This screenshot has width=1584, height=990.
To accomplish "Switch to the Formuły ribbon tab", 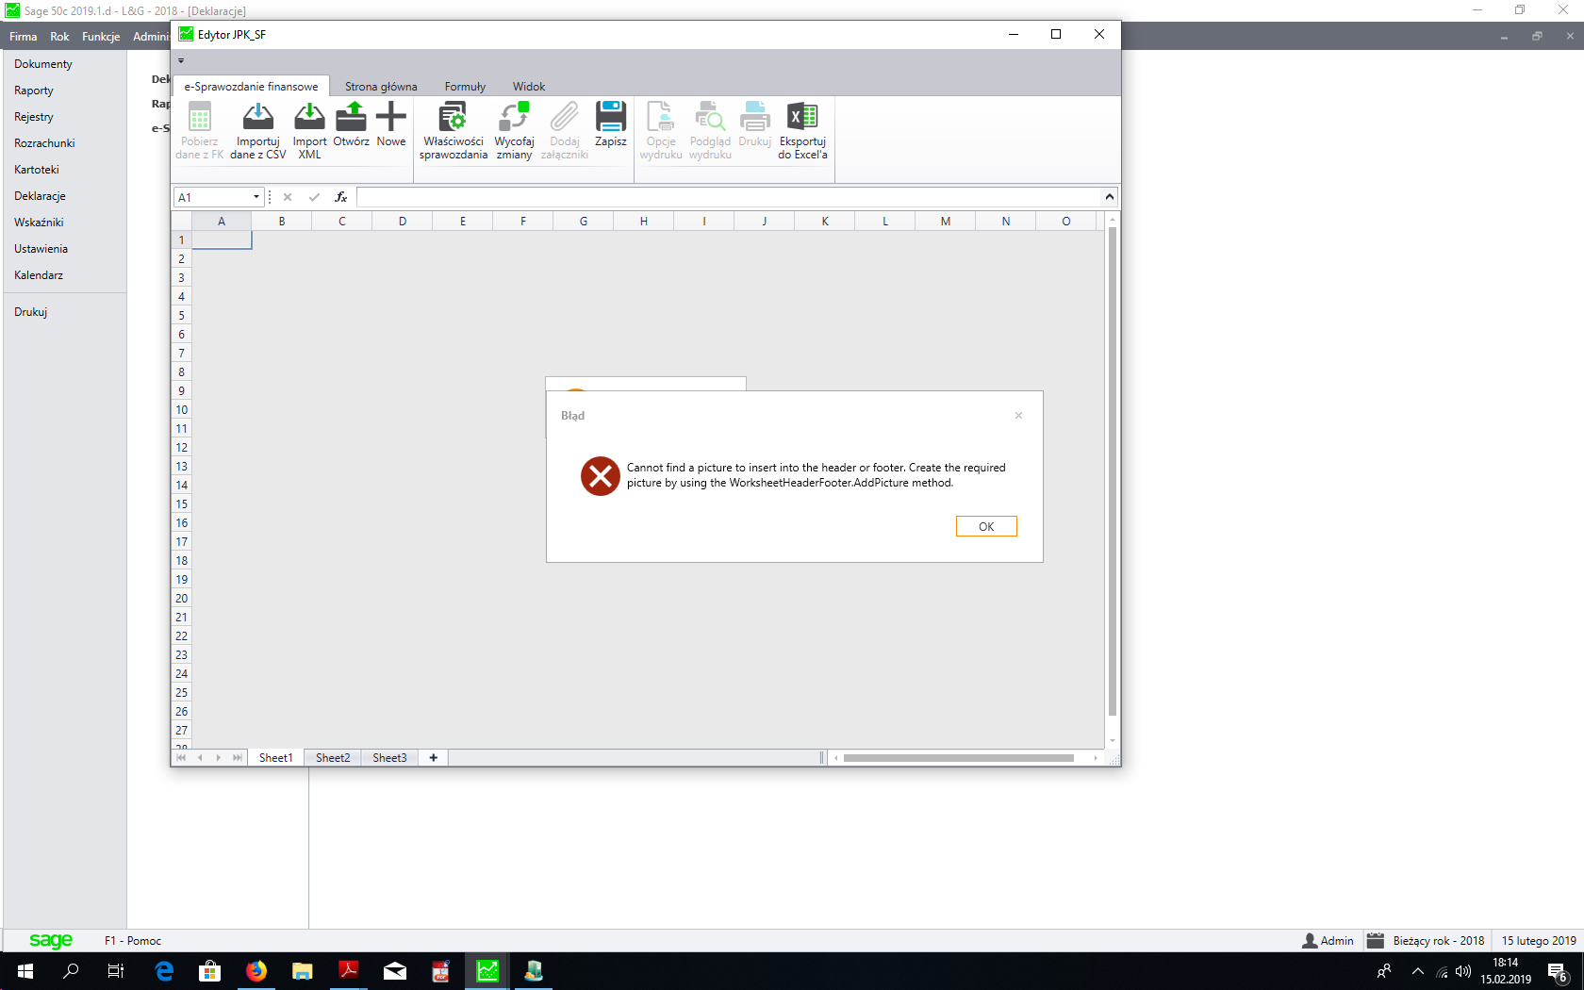I will (x=465, y=87).
